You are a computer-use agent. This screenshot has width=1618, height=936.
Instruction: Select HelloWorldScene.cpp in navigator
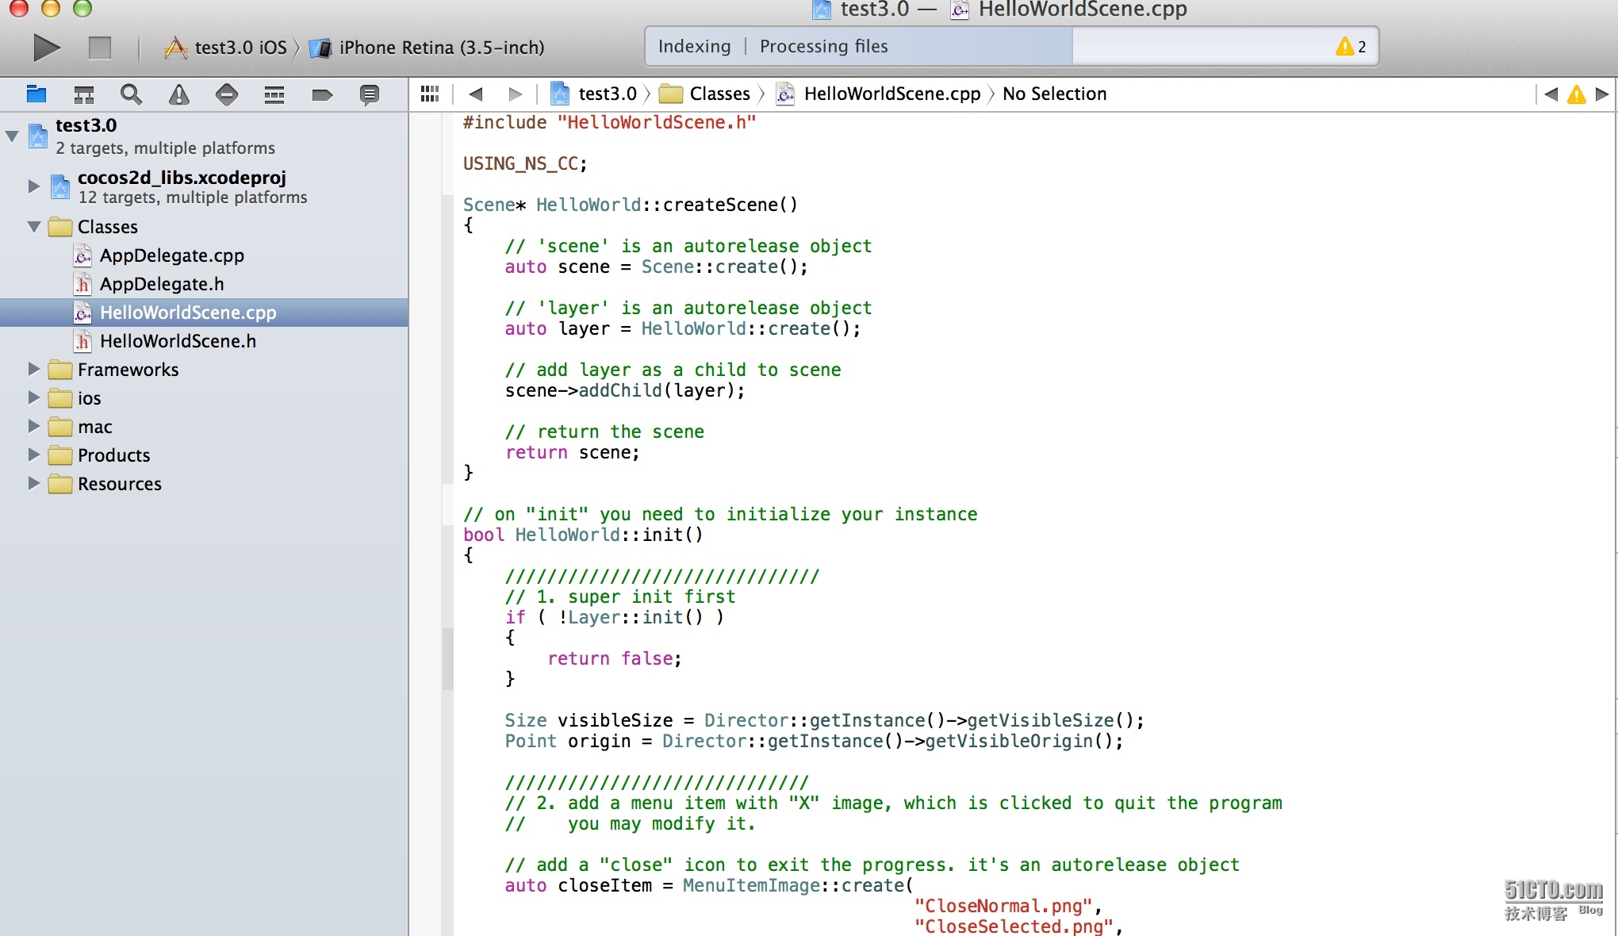click(x=204, y=313)
